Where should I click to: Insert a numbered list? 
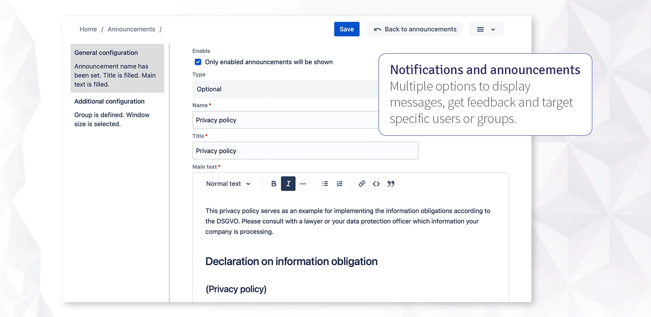pos(339,184)
